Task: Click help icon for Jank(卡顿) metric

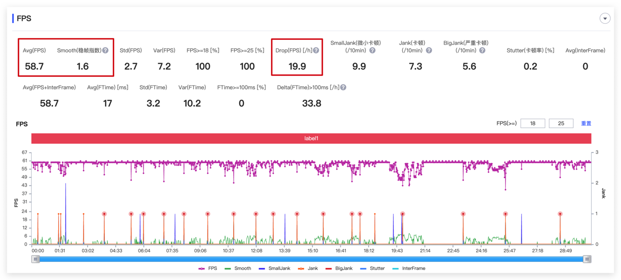Action: (x=429, y=50)
